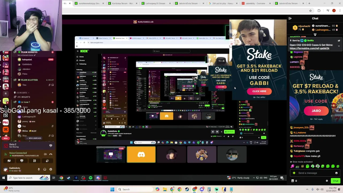The height and width of the screenshot is (193, 343).
Task: Open Calculator on Windows 11 taskbar
Action: point(209,190)
